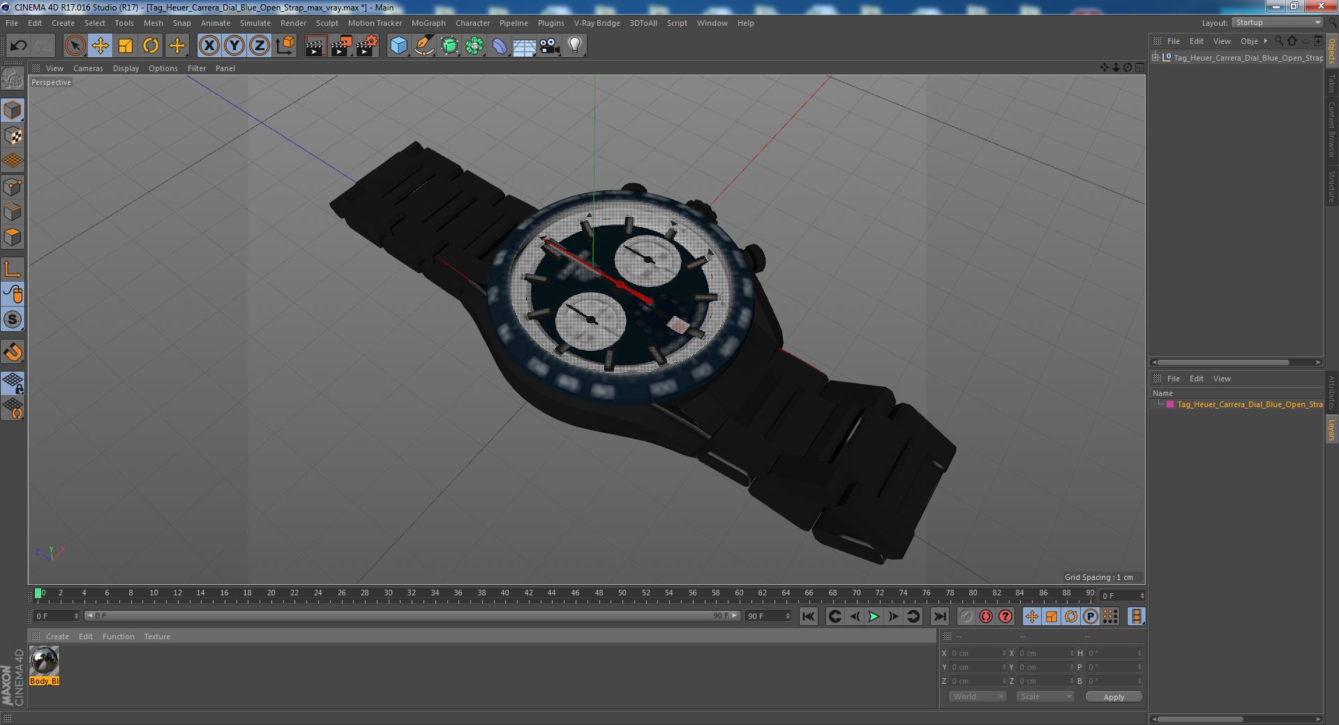Add a Subdivision Surface generator

[x=449, y=46]
